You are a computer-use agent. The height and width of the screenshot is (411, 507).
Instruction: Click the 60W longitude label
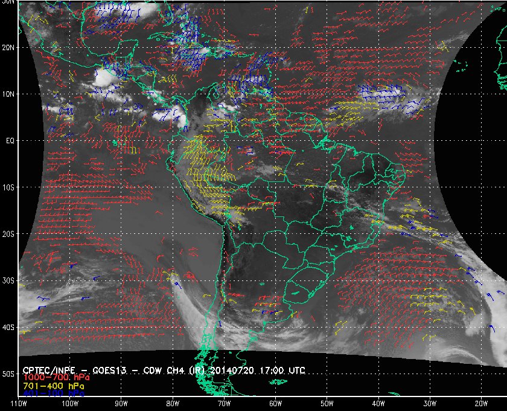point(275,403)
